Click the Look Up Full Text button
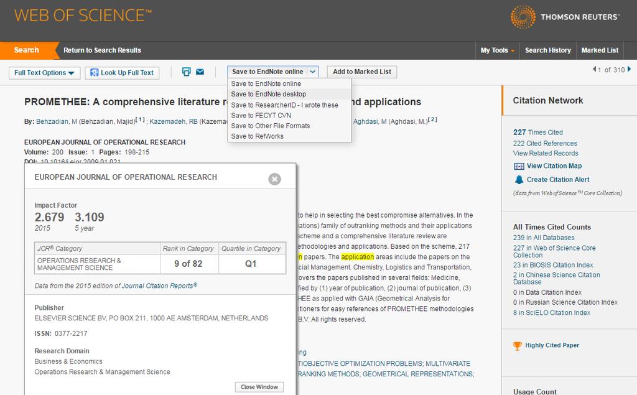This screenshot has width=637, height=395. point(122,73)
